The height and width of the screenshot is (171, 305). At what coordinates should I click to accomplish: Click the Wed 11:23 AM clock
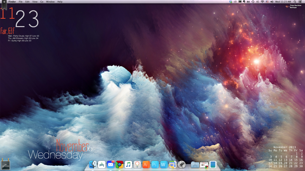[283, 2]
